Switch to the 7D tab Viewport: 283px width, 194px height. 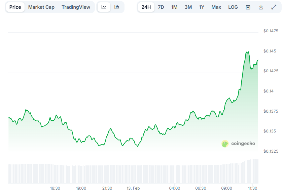(161, 7)
